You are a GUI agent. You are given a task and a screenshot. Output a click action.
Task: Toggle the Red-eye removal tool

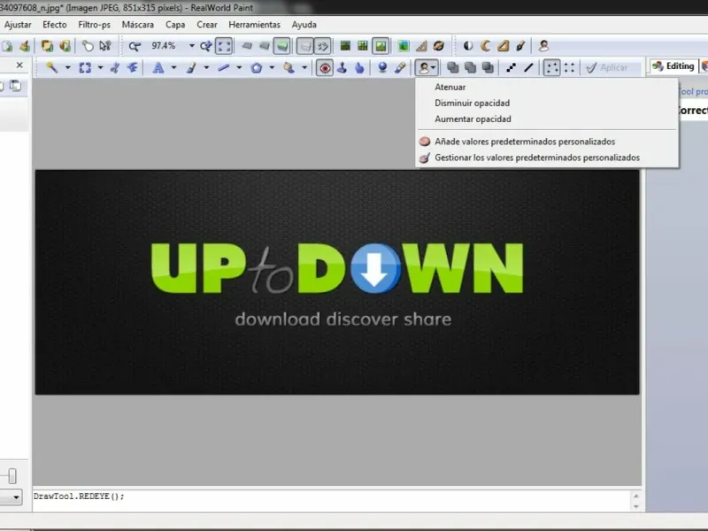click(x=324, y=68)
